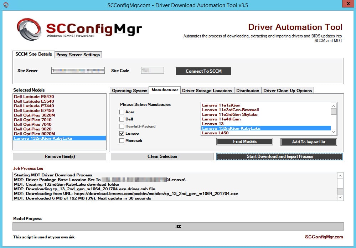Click the Find Models button
356x248 pixels.
[x=245, y=142]
